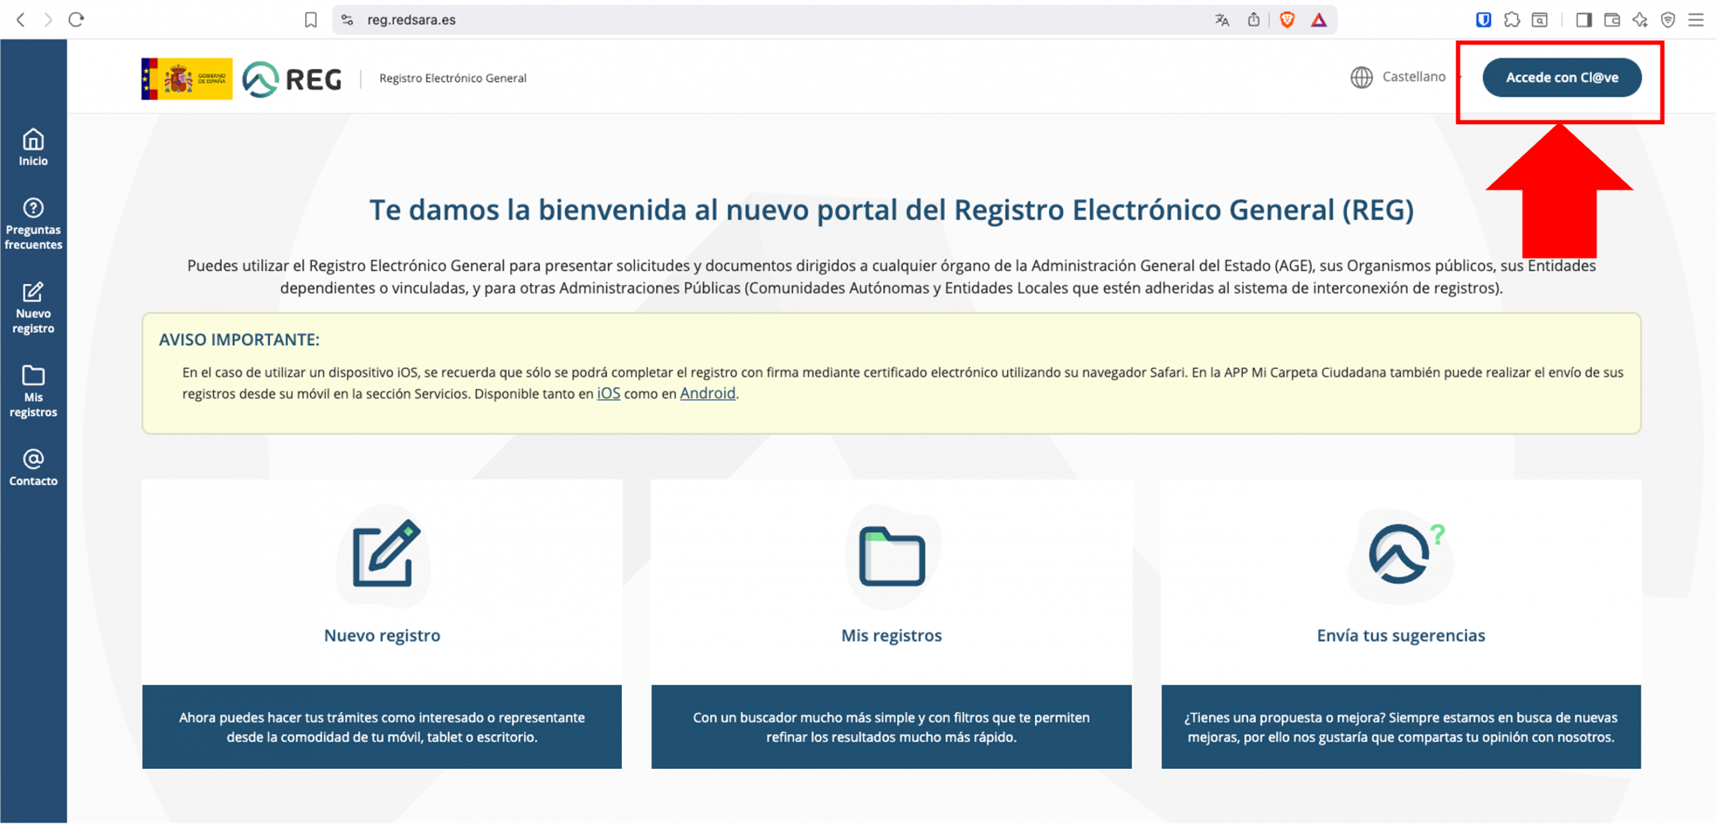Click the Inicio home icon in sidebar

pyautogui.click(x=33, y=146)
